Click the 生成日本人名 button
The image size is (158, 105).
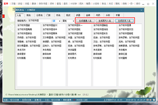point(124,21)
